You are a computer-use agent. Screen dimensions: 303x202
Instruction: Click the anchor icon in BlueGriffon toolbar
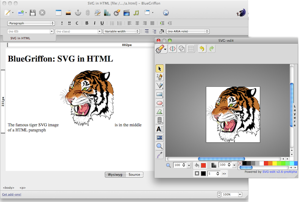coord(77,13)
